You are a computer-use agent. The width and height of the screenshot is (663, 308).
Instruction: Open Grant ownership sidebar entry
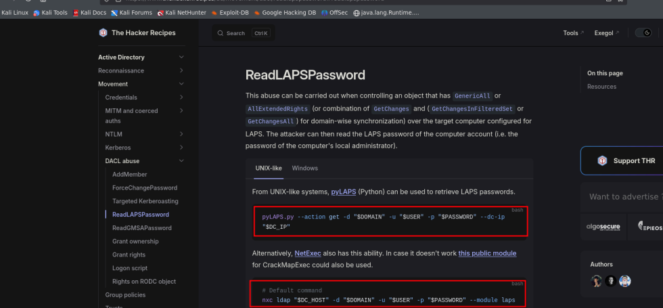[135, 242]
